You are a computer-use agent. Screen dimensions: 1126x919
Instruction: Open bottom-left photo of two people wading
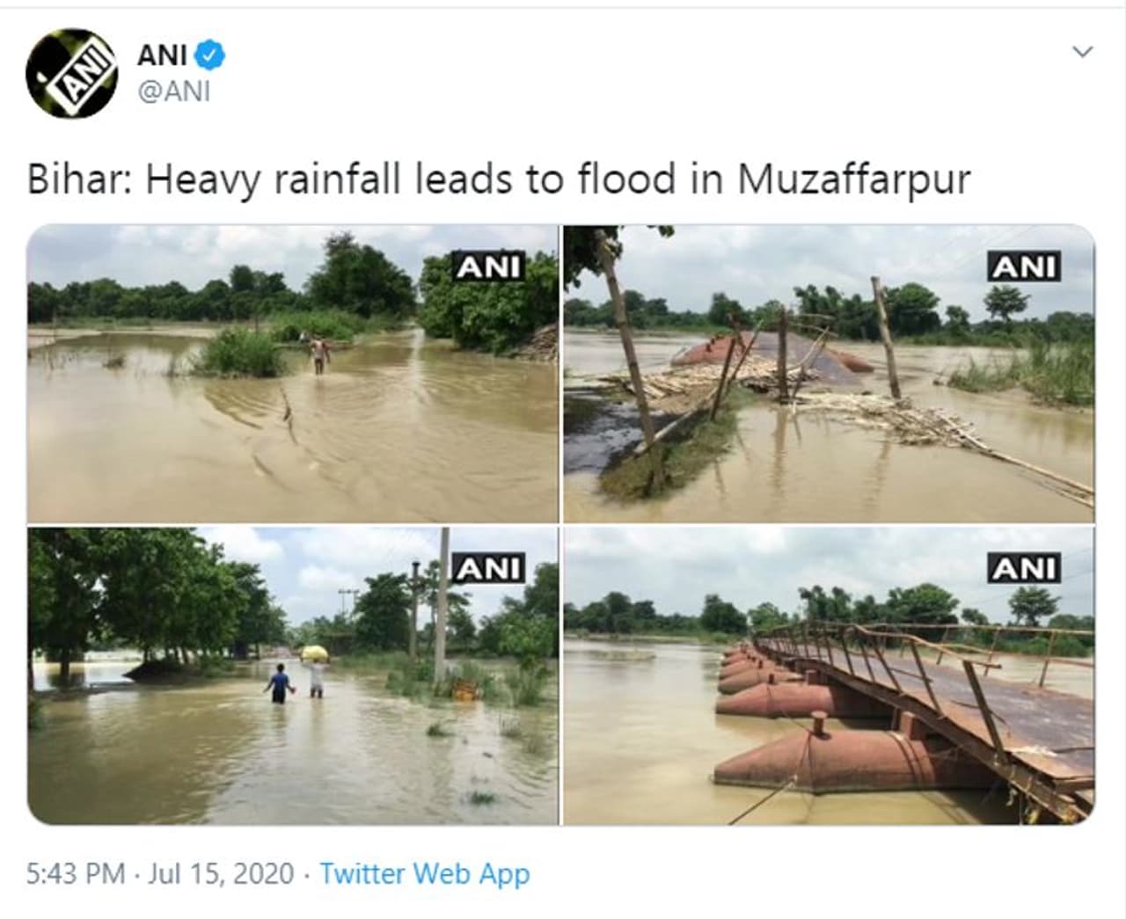(x=292, y=675)
